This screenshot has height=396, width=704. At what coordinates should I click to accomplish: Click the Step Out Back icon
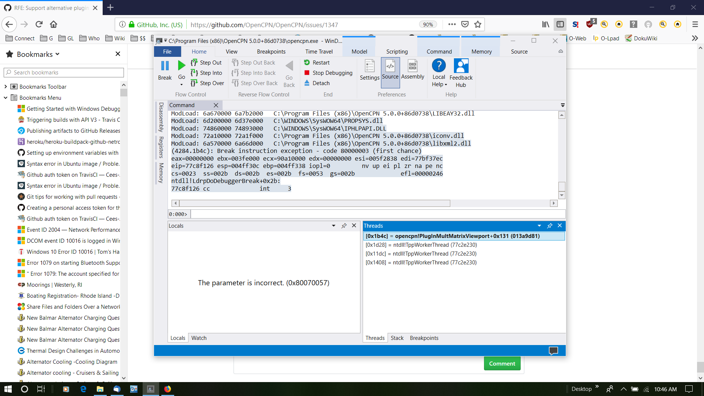click(x=235, y=62)
